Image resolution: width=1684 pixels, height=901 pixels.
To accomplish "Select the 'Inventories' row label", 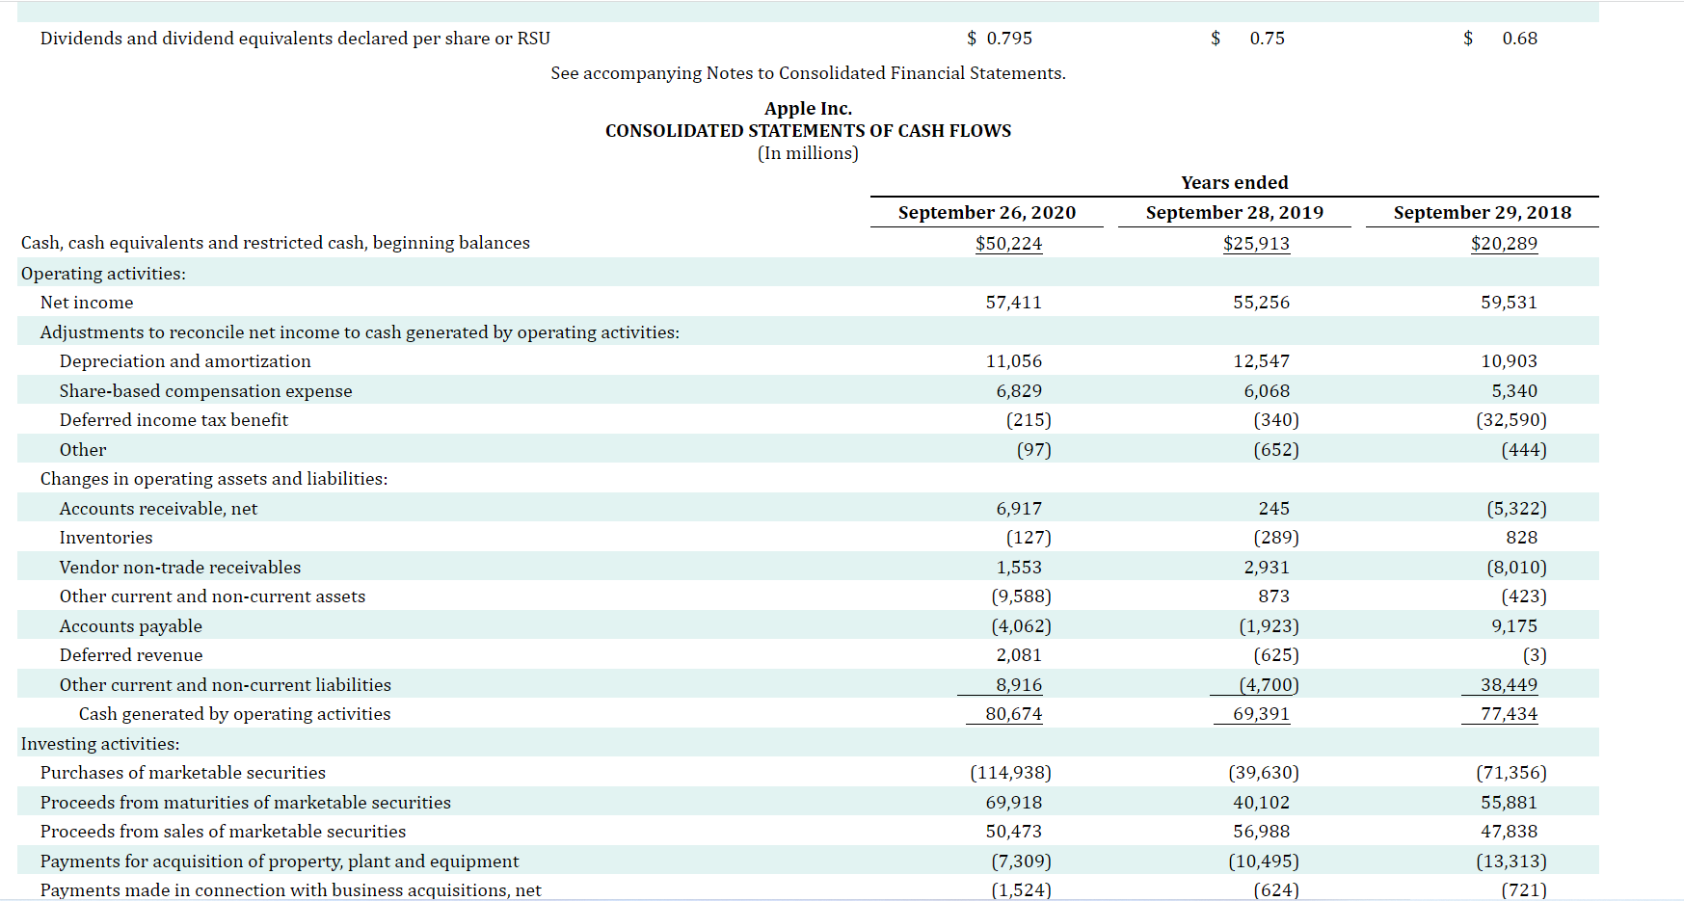I will 106,538.
